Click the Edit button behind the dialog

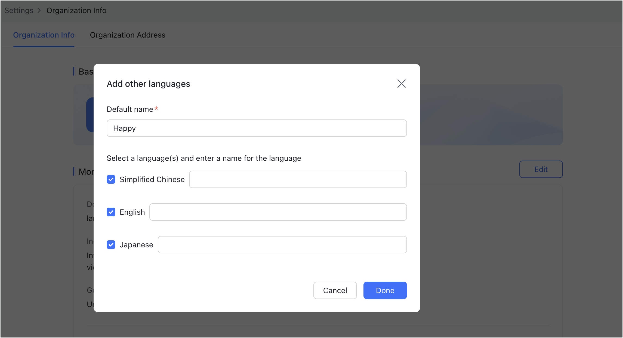coord(541,169)
